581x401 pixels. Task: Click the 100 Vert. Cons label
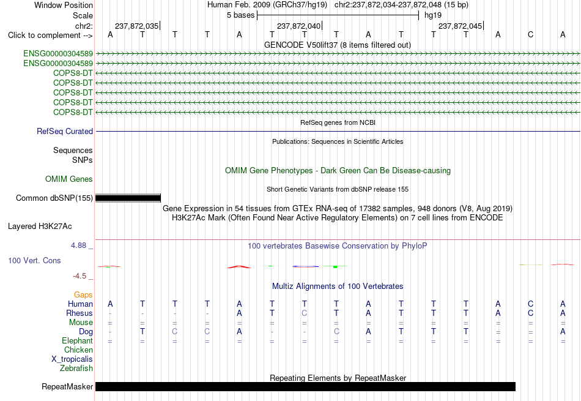pos(34,260)
